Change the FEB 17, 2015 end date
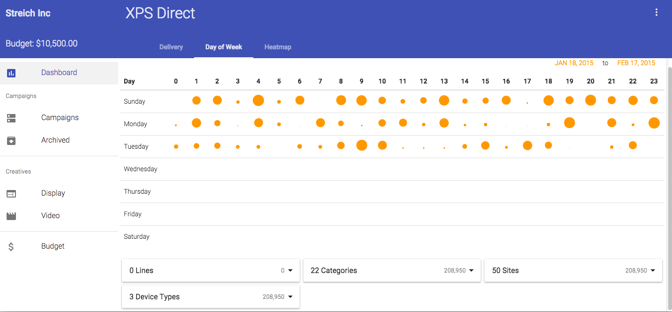This screenshot has height=312, width=672. coord(636,63)
